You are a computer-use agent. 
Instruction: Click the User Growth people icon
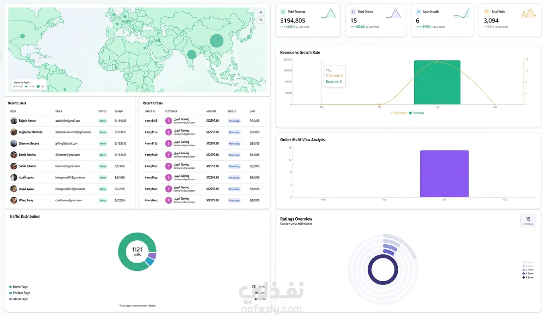tap(418, 12)
